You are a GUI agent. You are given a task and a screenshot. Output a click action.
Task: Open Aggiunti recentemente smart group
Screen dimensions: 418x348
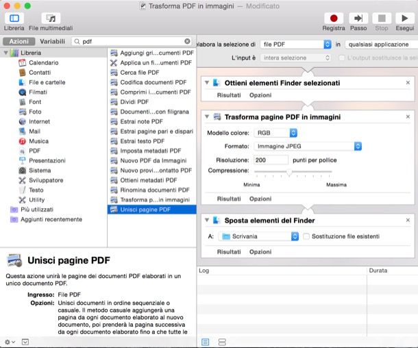point(51,220)
